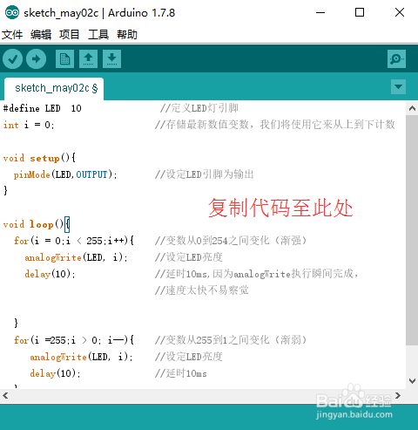Viewport: 418px width, 430px height.
Task: Click the comment '//延时10ms' on the last line
Action: [180, 373]
